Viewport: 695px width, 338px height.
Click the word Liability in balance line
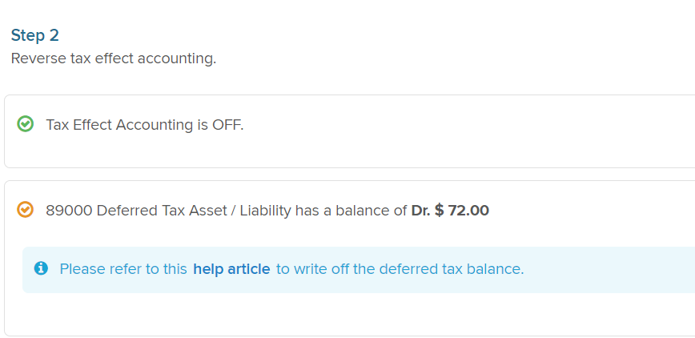click(x=265, y=211)
